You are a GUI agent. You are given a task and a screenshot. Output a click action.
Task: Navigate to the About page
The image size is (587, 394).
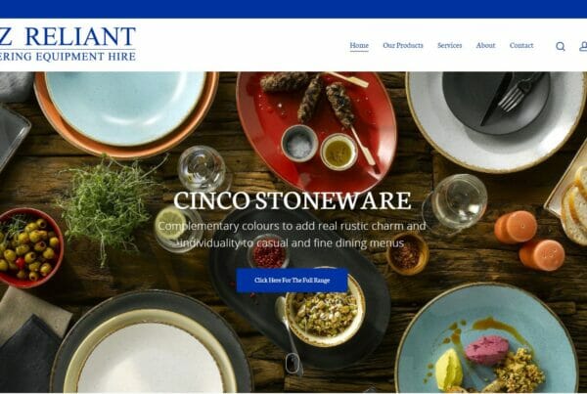coord(485,45)
